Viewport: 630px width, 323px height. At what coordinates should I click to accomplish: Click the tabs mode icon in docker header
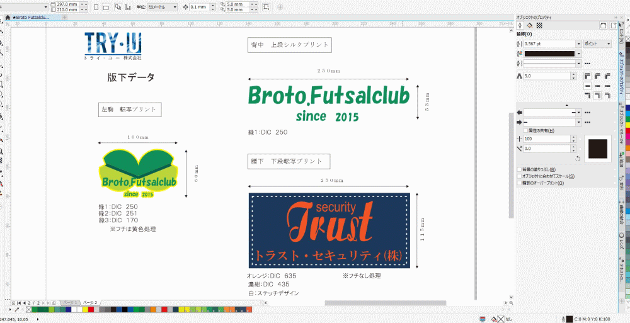pos(614,25)
